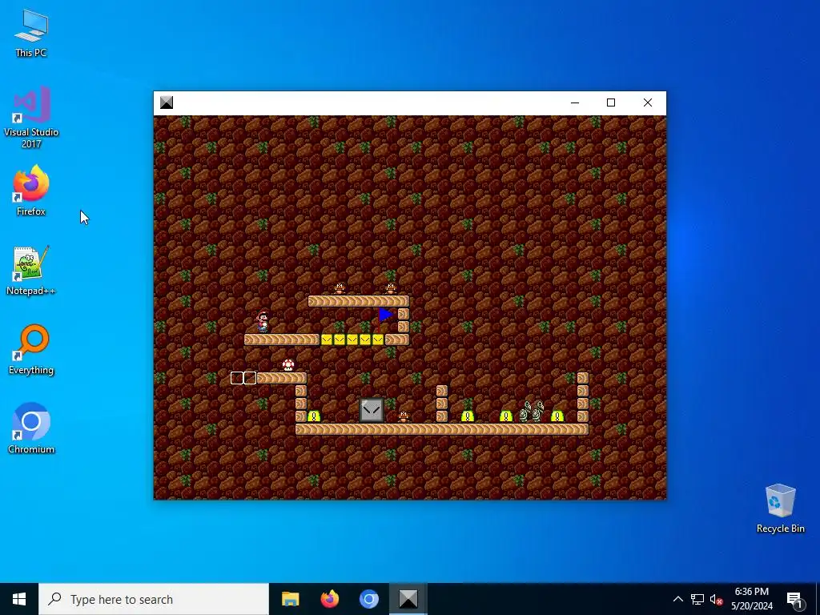820x615 pixels.
Task: Select the Visual Studio 2017 shortcut
Action: (31, 117)
